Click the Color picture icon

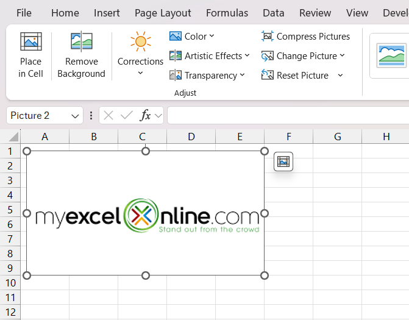click(x=176, y=36)
